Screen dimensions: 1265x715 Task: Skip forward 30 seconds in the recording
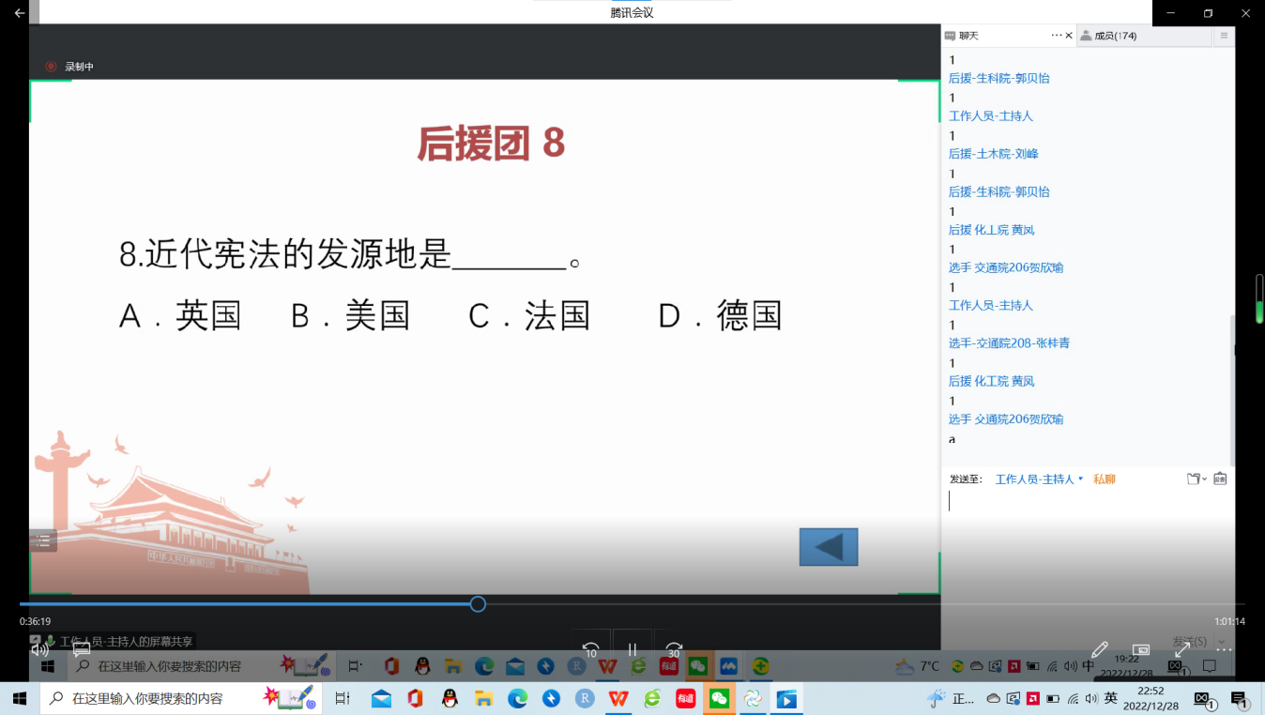pos(674,649)
